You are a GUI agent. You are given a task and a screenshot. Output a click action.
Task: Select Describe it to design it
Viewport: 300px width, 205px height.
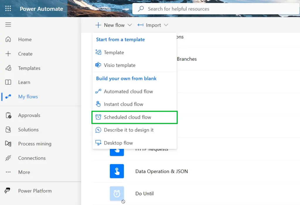click(134, 130)
